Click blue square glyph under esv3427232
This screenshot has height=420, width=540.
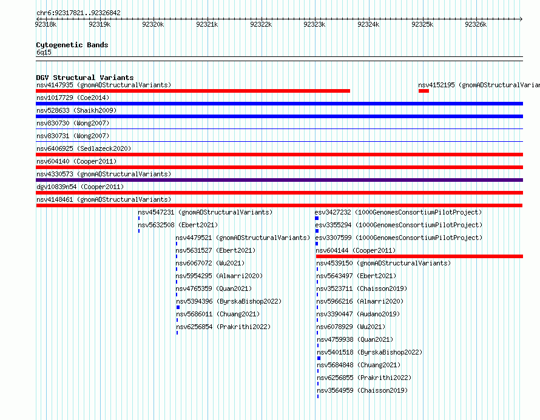[x=317, y=218]
